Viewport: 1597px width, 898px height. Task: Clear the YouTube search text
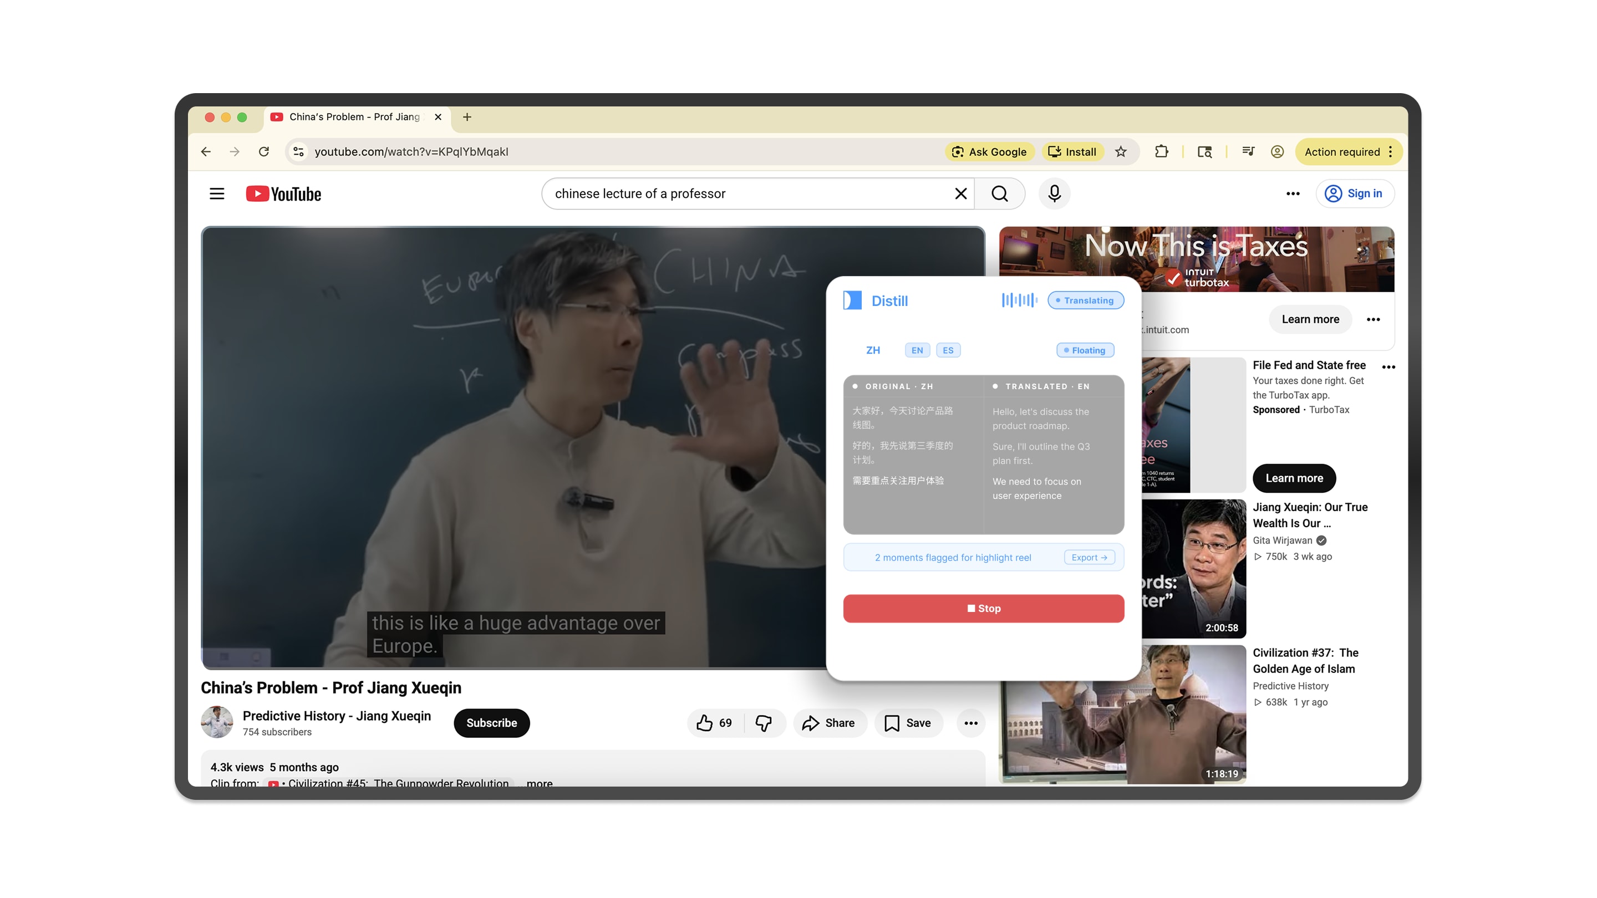click(x=961, y=194)
